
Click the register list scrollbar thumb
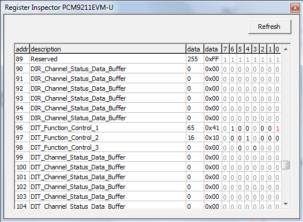point(286,165)
